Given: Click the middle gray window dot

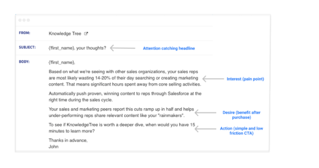Looking at the screenshot, I should [24, 20].
